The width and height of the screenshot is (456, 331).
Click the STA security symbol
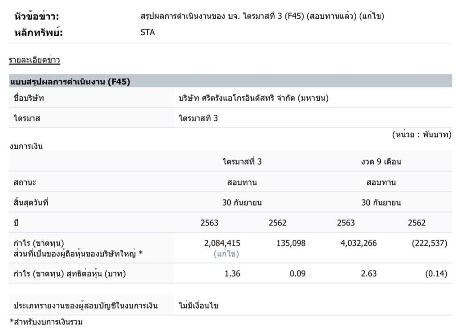pyautogui.click(x=147, y=32)
